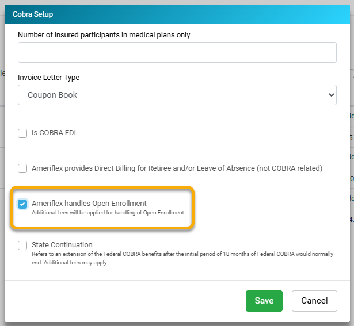Viewport: 354px width, 326px height.
Task: Click the Invoice Letter Type field label
Action: (x=48, y=77)
